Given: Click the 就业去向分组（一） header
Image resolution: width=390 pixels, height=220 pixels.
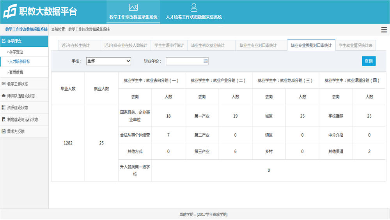Looking at the screenshot, I should coord(151,81).
